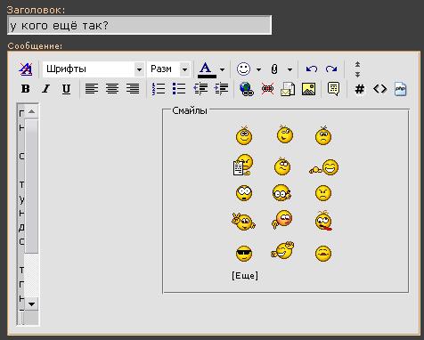Apply the current text color A

tap(207, 69)
